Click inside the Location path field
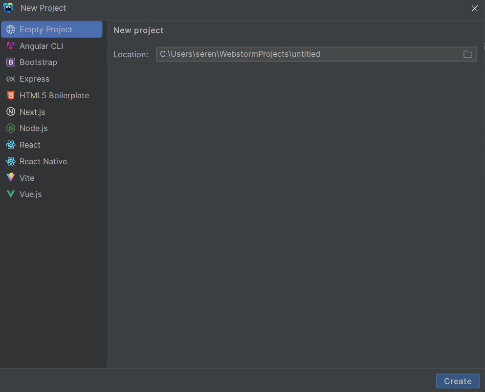 click(309, 54)
